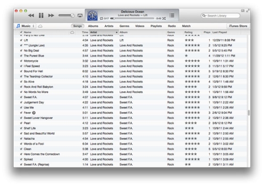Open the iTunes Store
The width and height of the screenshot is (264, 186).
point(238,26)
